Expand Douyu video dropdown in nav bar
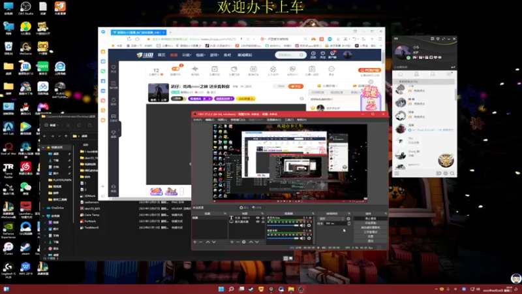Viewport: 522px width, 294px height. click(200, 55)
